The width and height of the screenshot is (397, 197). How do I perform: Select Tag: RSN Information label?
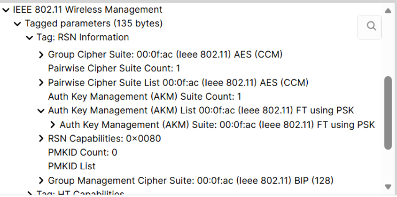[83, 37]
